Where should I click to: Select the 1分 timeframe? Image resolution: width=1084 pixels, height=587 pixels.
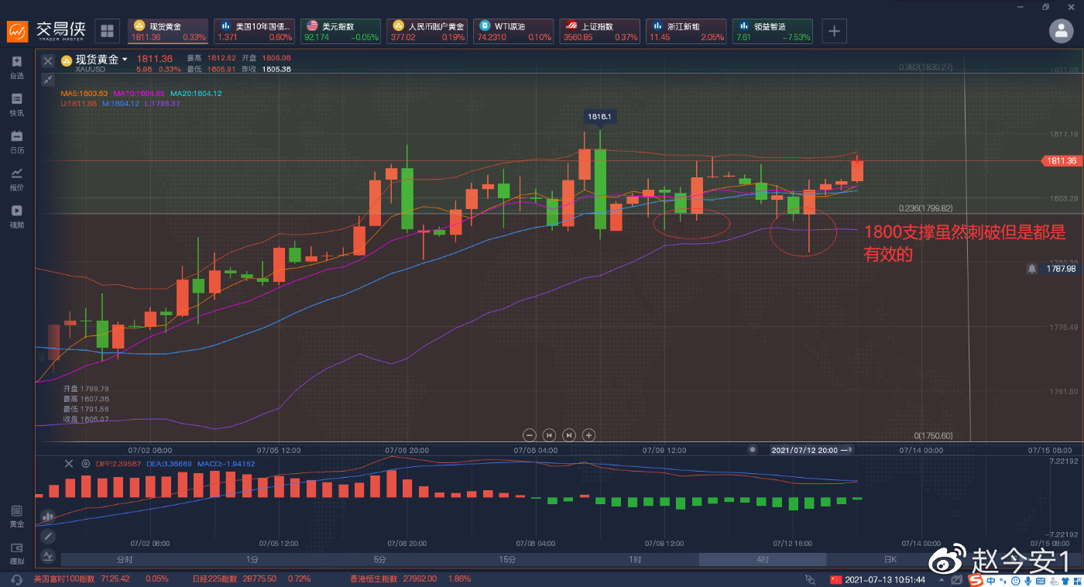click(x=252, y=560)
